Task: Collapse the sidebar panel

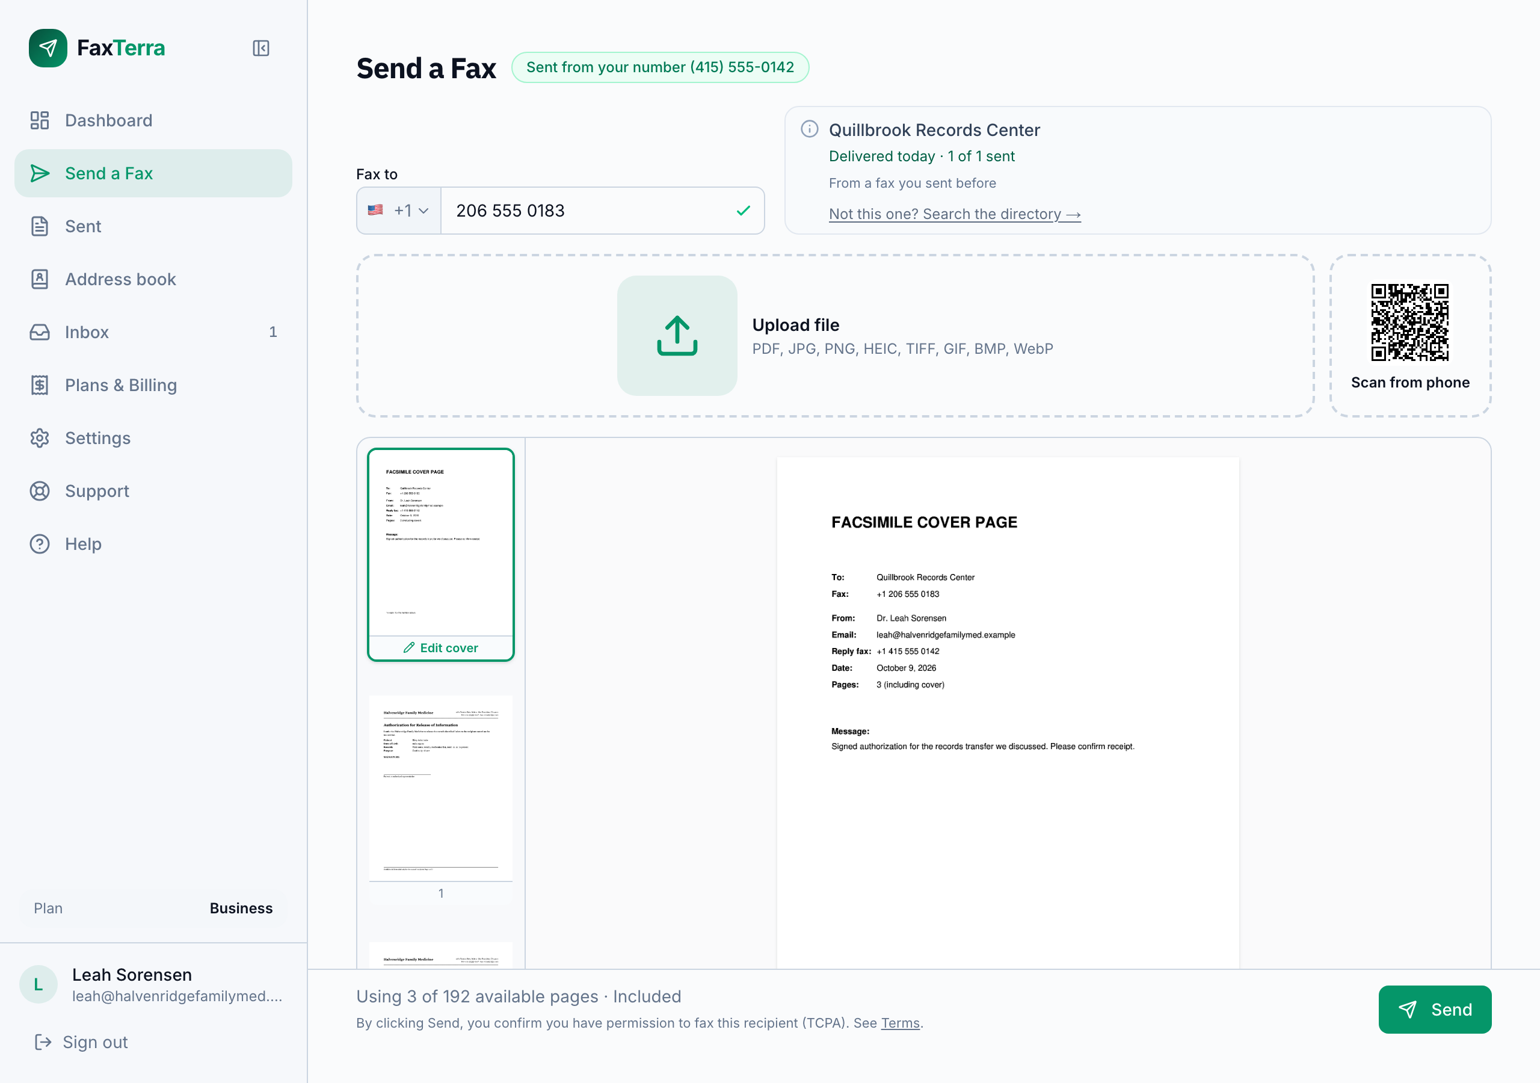Action: coord(261,48)
